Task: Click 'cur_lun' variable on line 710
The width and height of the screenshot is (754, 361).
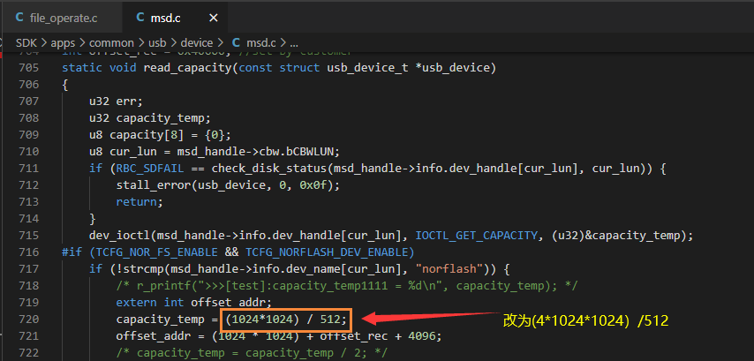Action: [x=133, y=152]
